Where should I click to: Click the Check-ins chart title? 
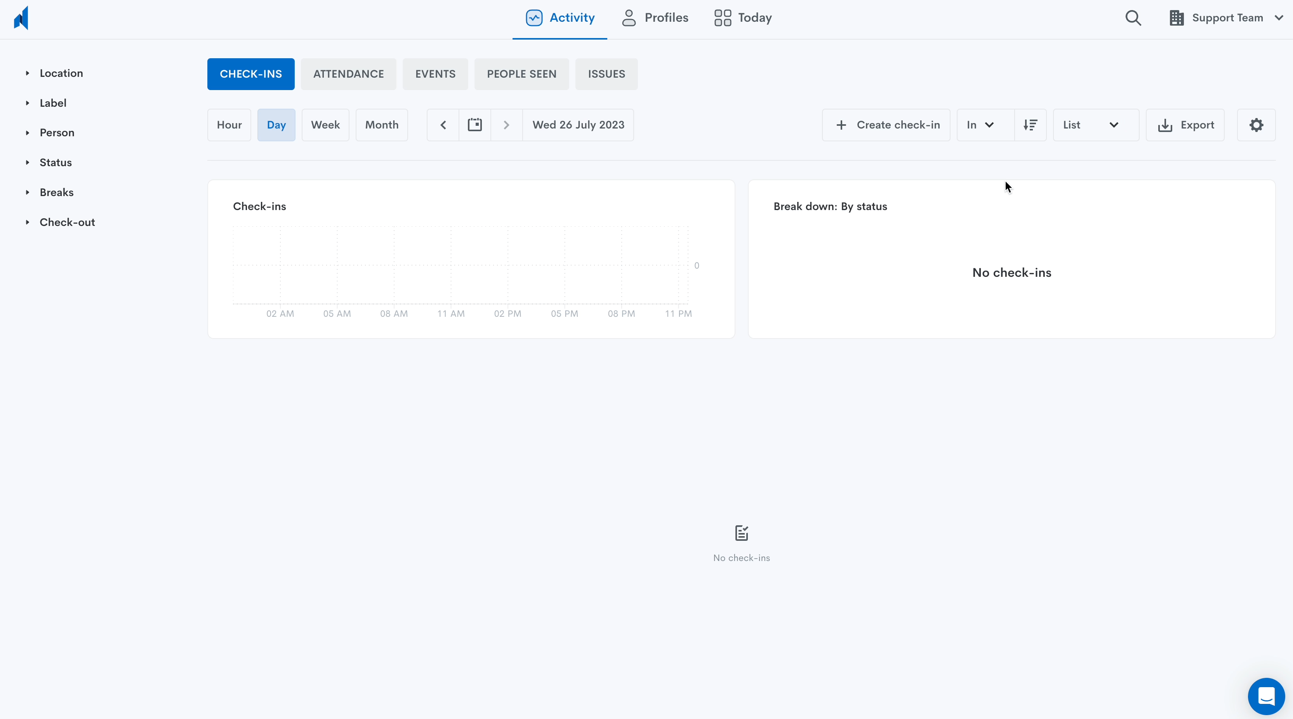(259, 207)
